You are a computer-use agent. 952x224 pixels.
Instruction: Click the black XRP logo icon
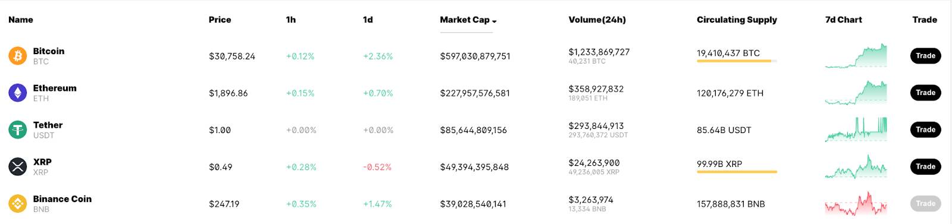coord(18,166)
